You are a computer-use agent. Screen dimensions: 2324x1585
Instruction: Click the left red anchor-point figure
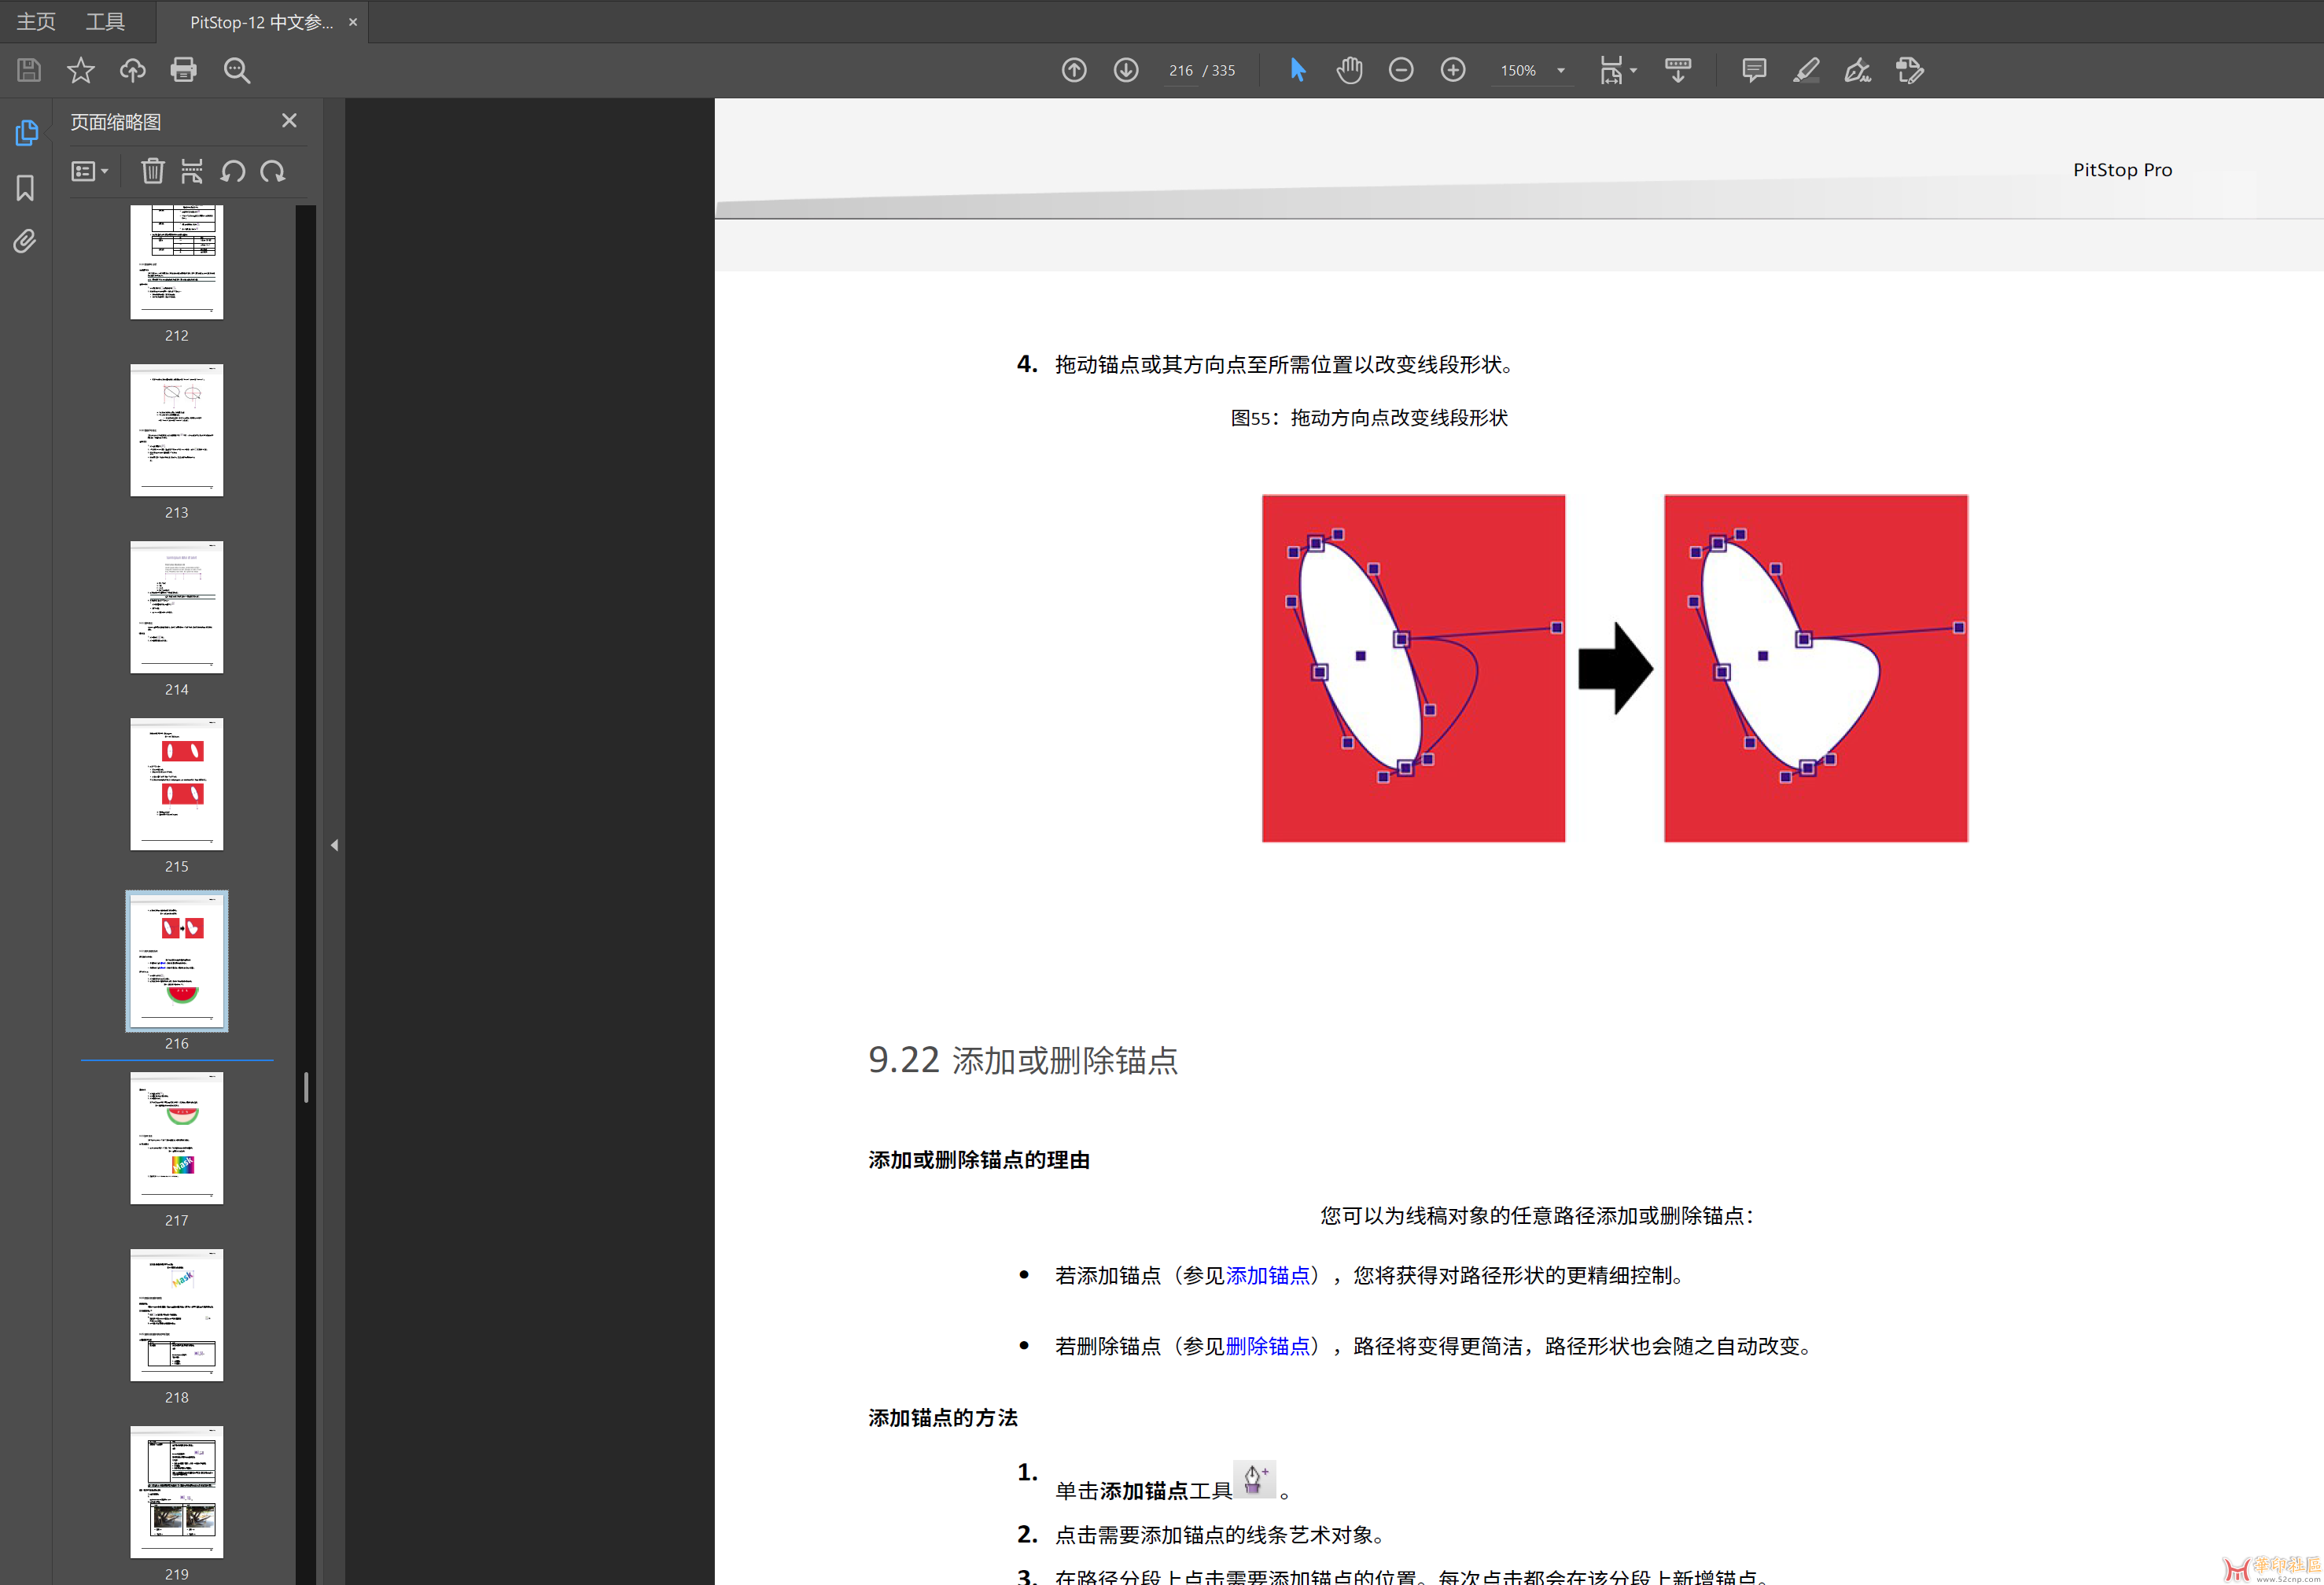[1413, 668]
